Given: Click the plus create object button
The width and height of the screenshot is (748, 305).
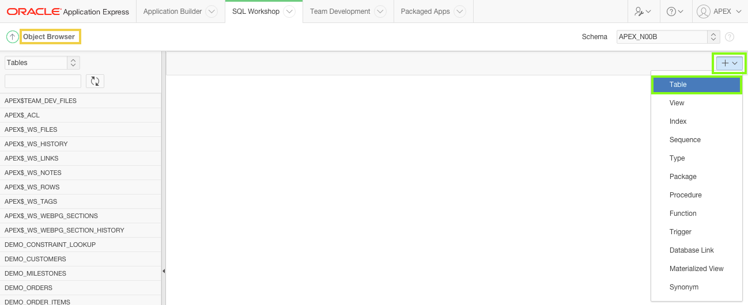Looking at the screenshot, I should pos(730,63).
